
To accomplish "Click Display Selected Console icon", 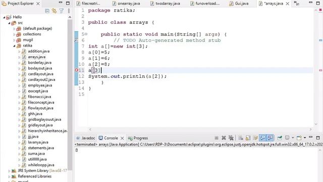I will (287, 138).
